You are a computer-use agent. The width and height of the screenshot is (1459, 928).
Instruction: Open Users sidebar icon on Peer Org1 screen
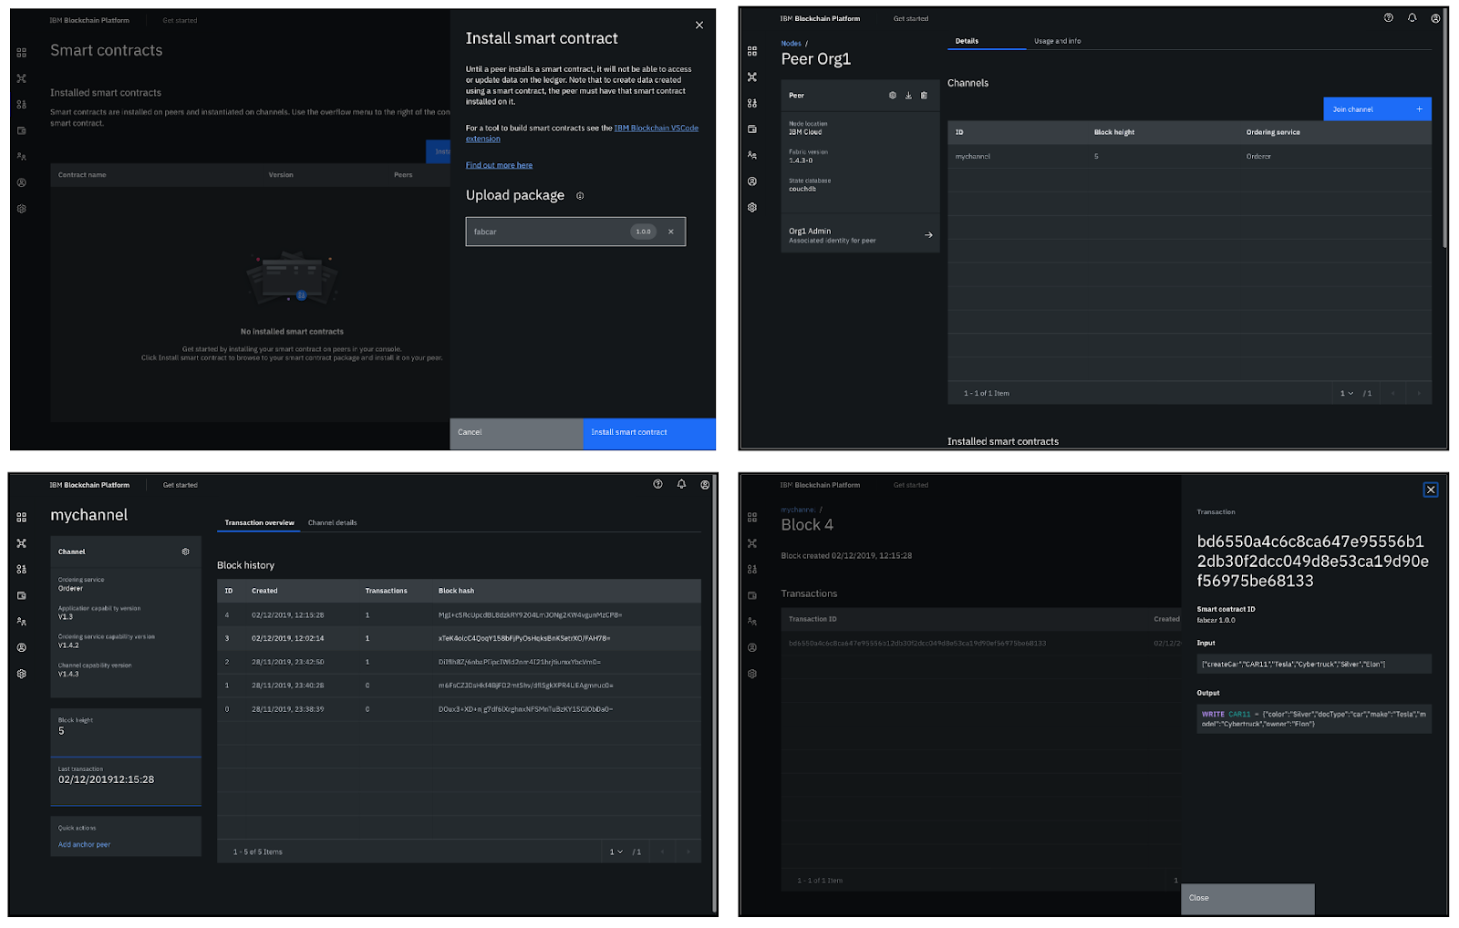point(752,181)
